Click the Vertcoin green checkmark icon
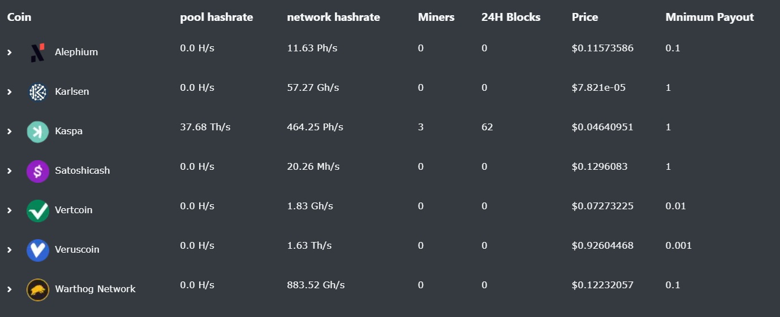This screenshot has height=317, width=780. click(37, 210)
